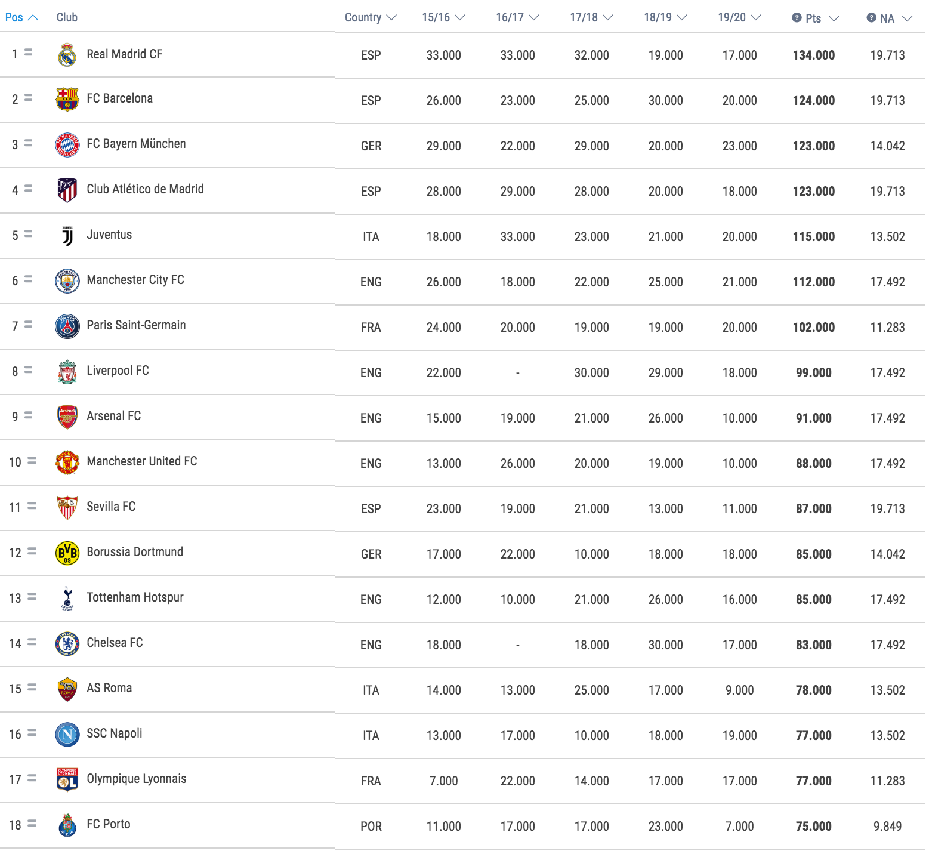Screen dimensions: 926x851
Task: Click the Paris Saint-Germain crest icon
Action: point(67,326)
